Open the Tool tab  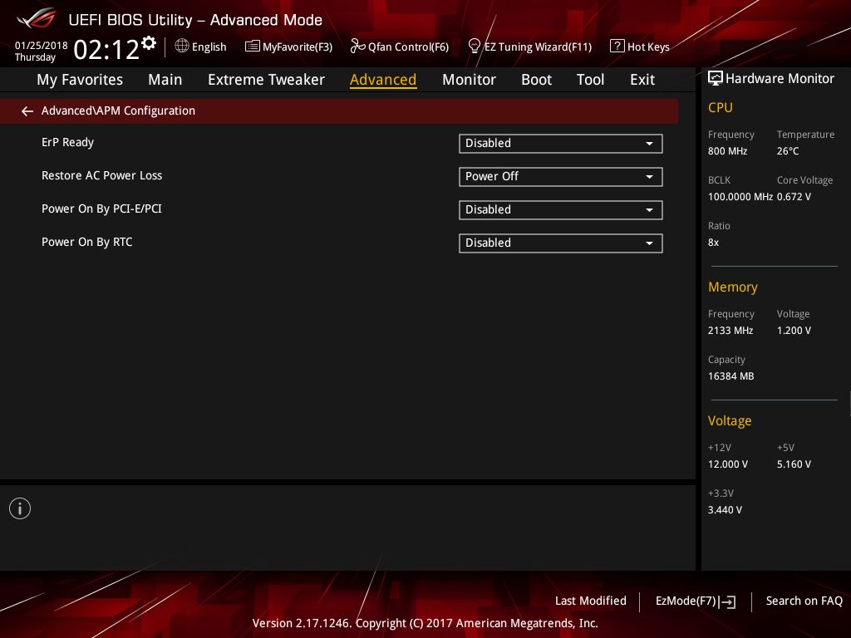pos(590,80)
